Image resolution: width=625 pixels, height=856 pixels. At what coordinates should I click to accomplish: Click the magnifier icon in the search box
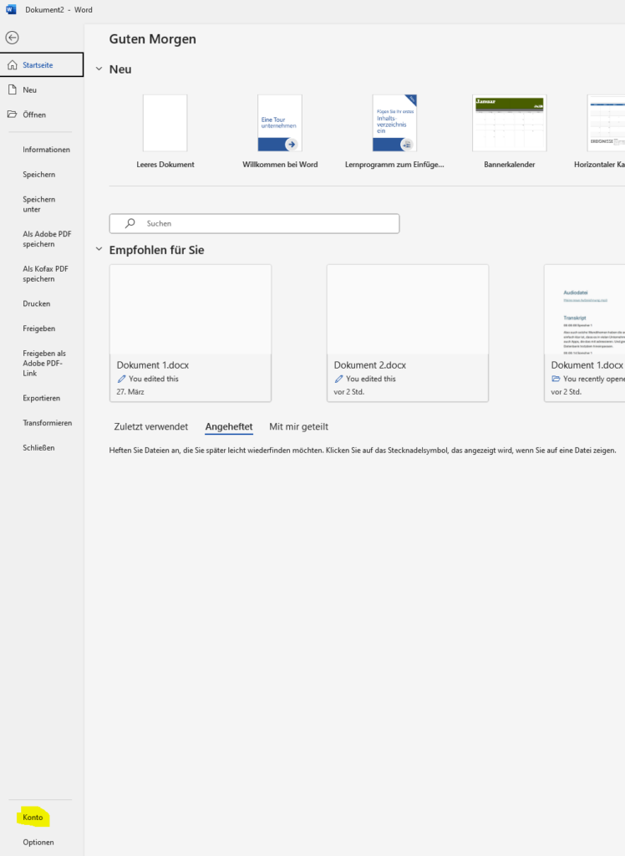pyautogui.click(x=130, y=223)
